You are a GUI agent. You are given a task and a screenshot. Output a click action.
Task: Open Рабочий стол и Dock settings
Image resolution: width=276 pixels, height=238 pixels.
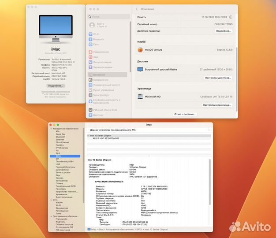coord(103,110)
